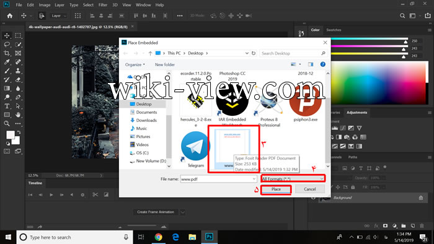Screen dimensions: 434x244
Task: Select the Rectangle shape tool
Action: 7,115
